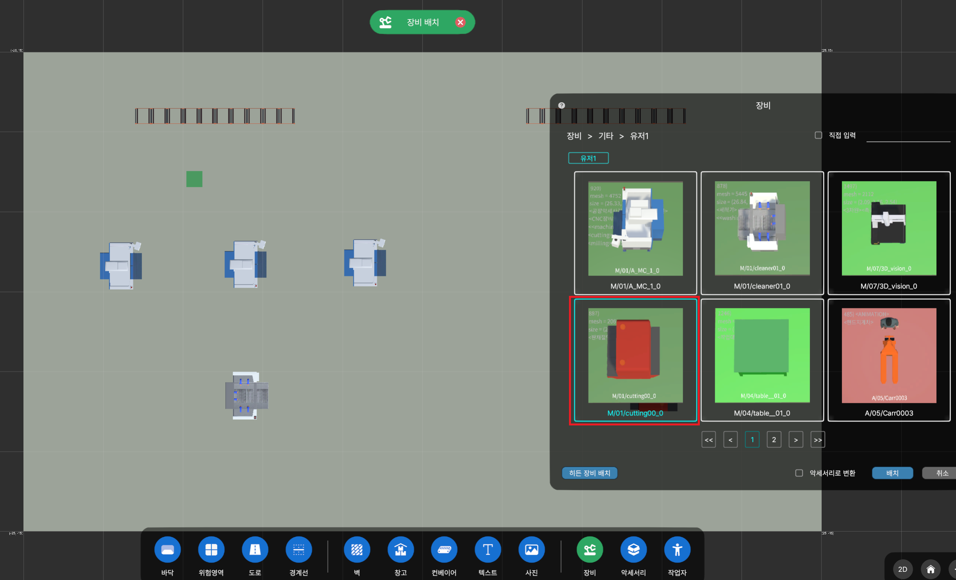Jump to last page with >>
This screenshot has width=956, height=580.
817,440
